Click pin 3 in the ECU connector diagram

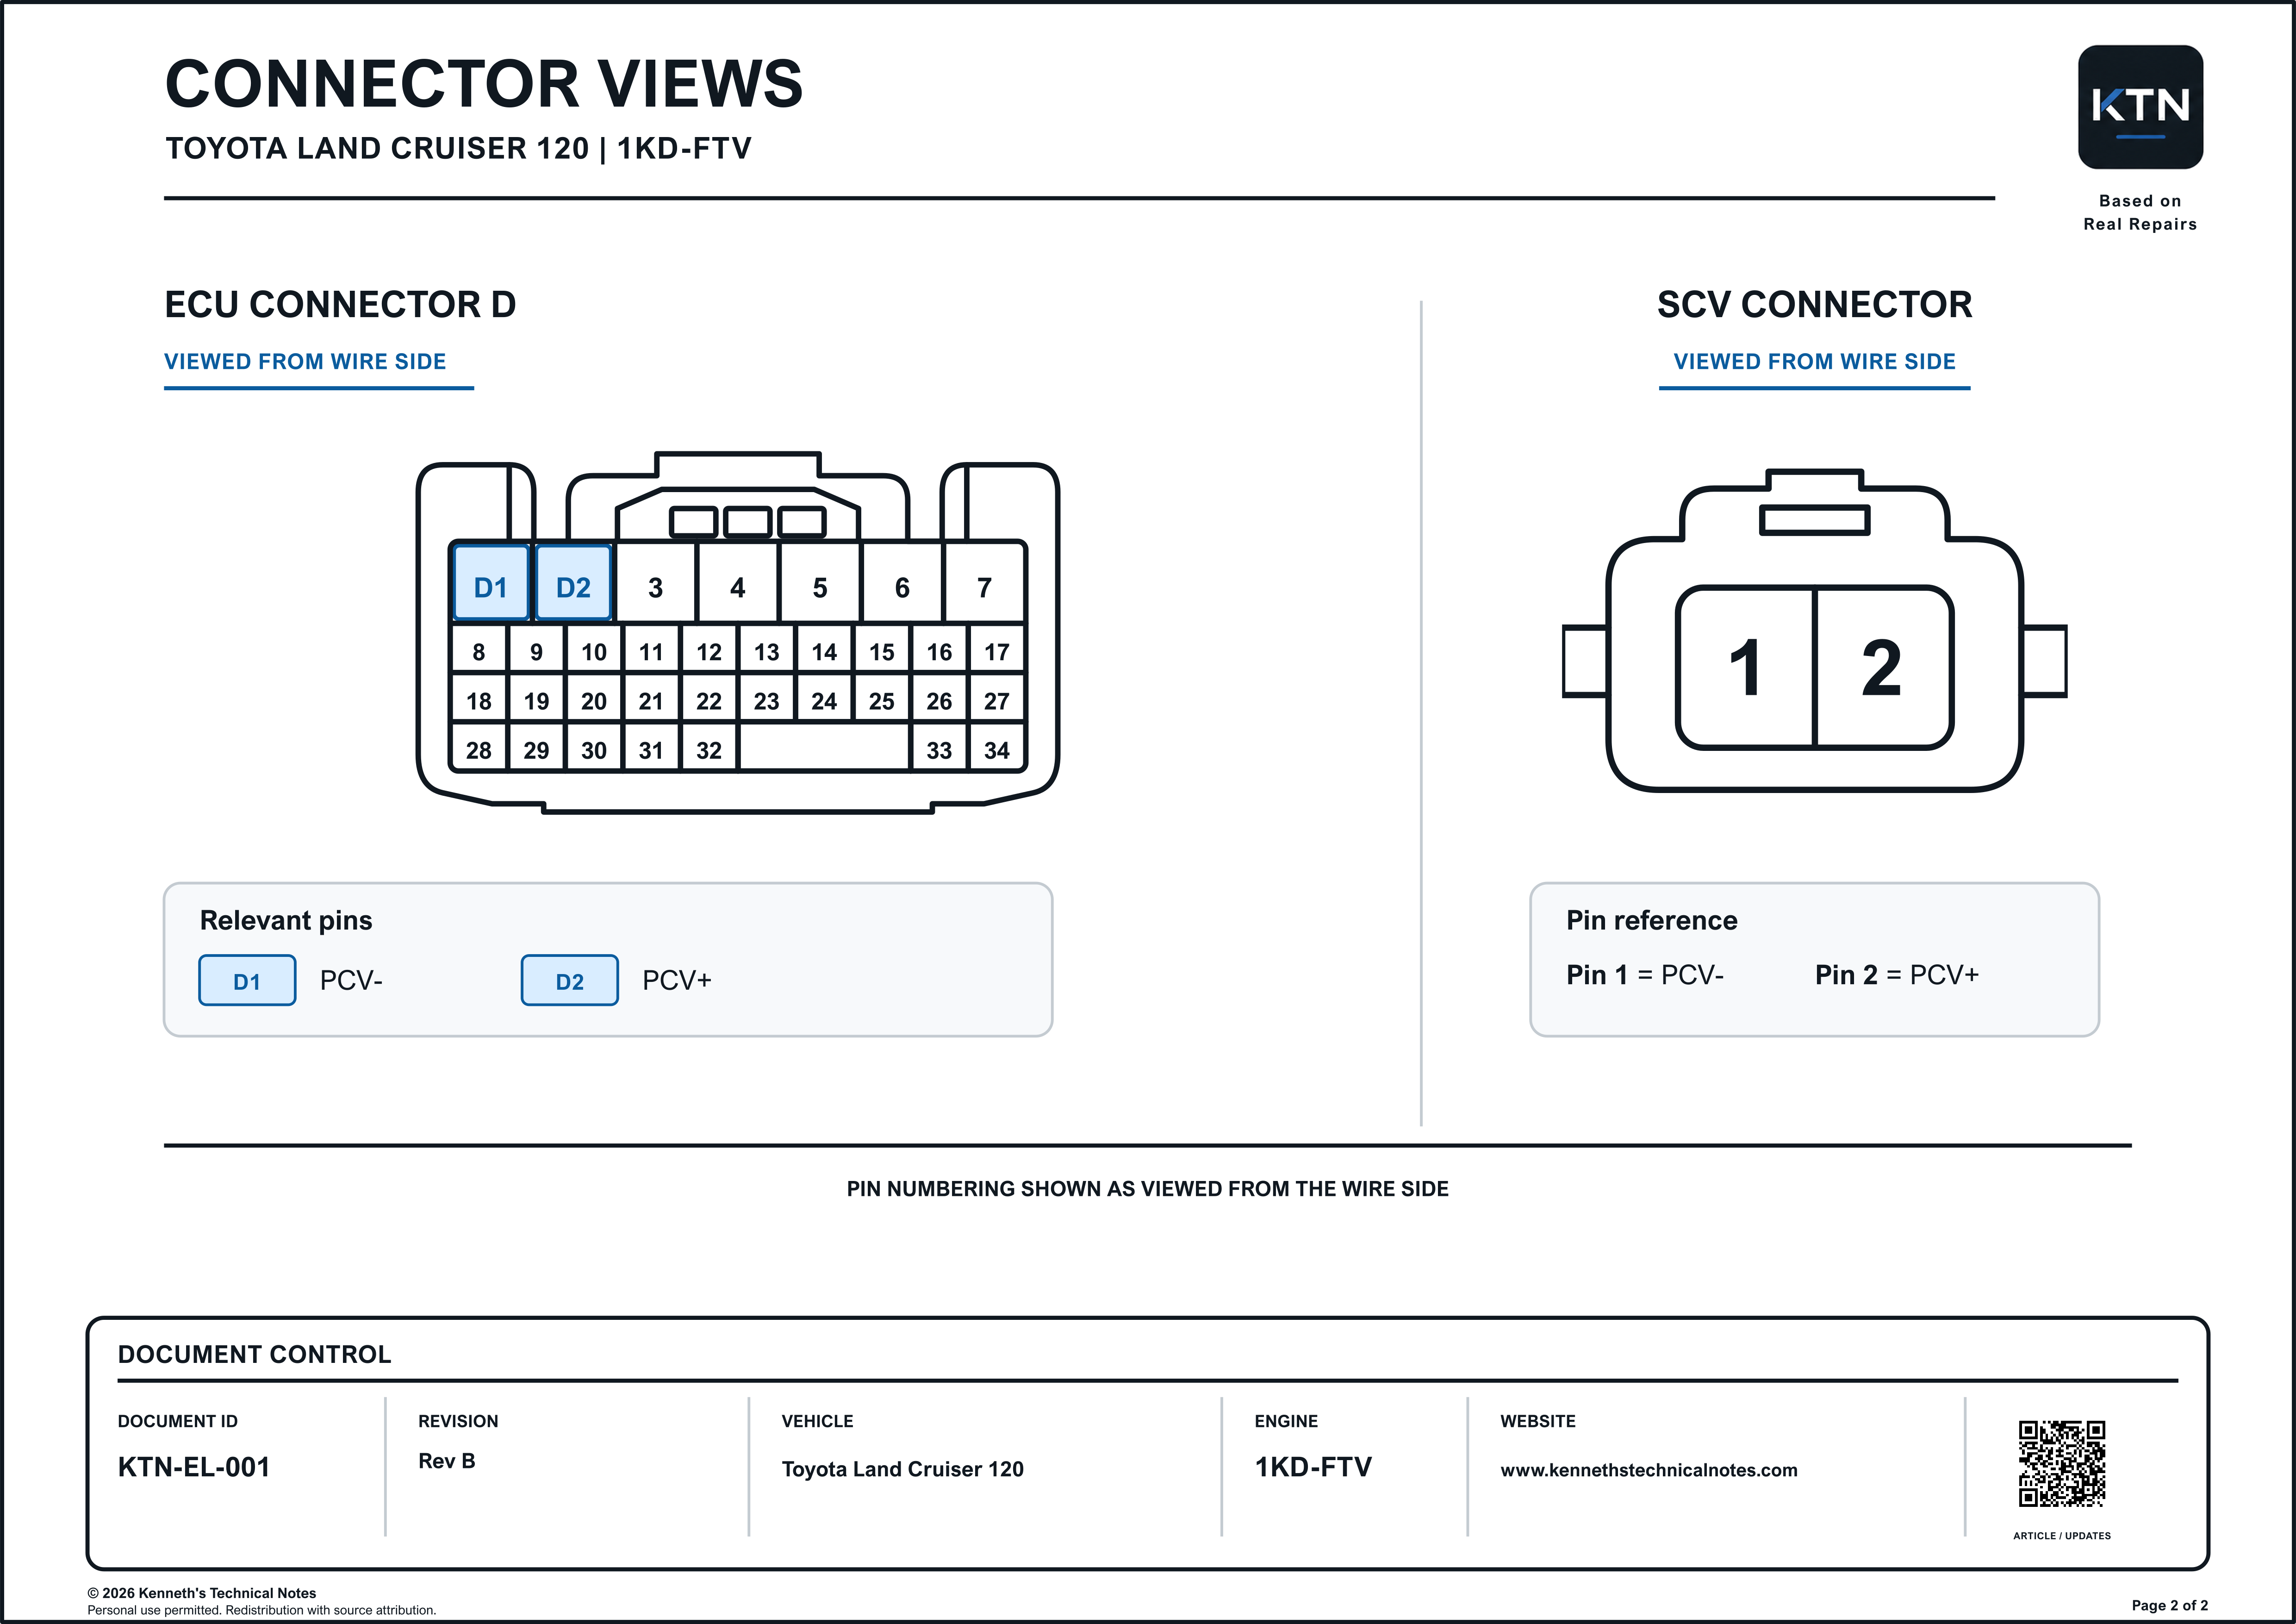pyautogui.click(x=656, y=583)
